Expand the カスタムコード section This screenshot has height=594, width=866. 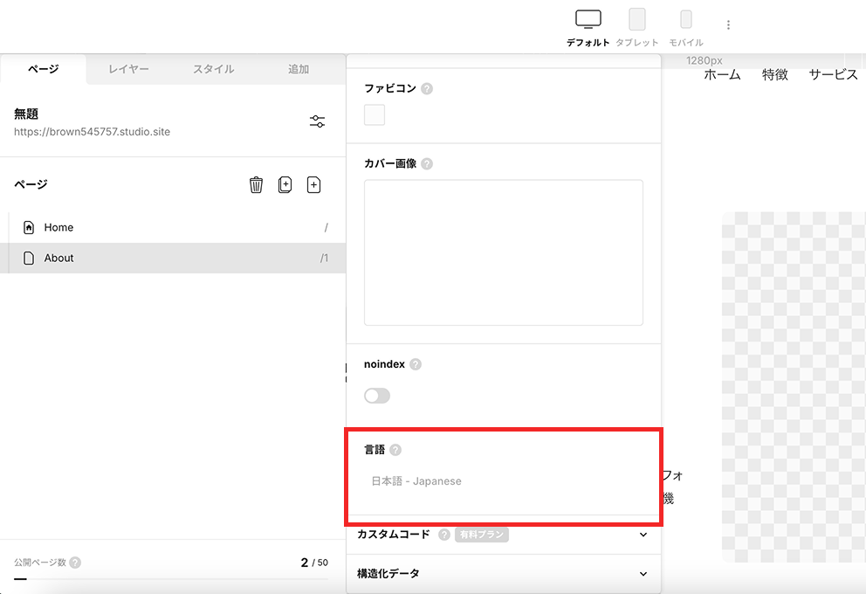click(x=643, y=535)
